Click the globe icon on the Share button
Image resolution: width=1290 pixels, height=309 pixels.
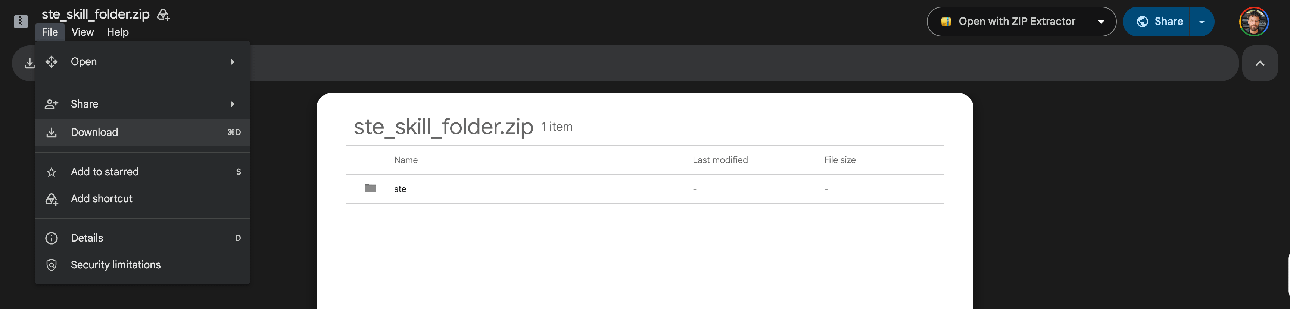1142,22
